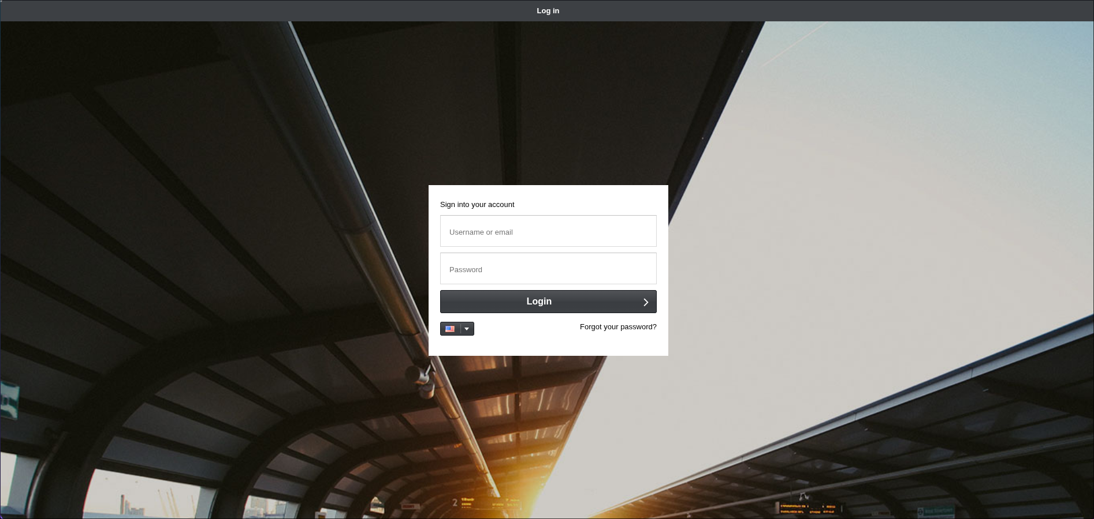Click the Log in title in header
1094x519 pixels.
coord(548,11)
